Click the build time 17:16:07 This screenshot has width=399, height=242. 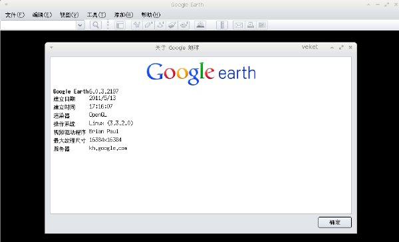(101, 106)
